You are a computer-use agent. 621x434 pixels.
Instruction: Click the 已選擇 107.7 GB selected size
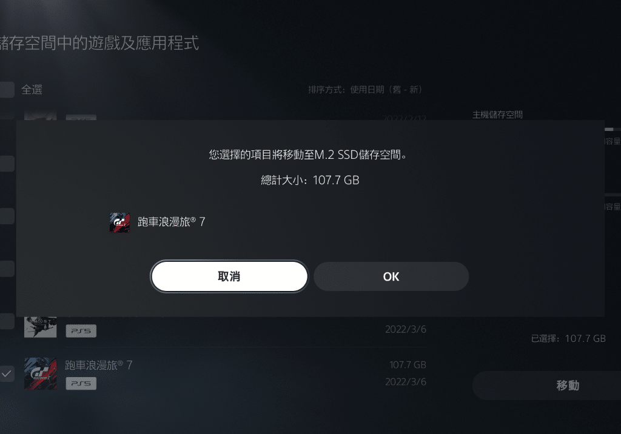click(568, 339)
